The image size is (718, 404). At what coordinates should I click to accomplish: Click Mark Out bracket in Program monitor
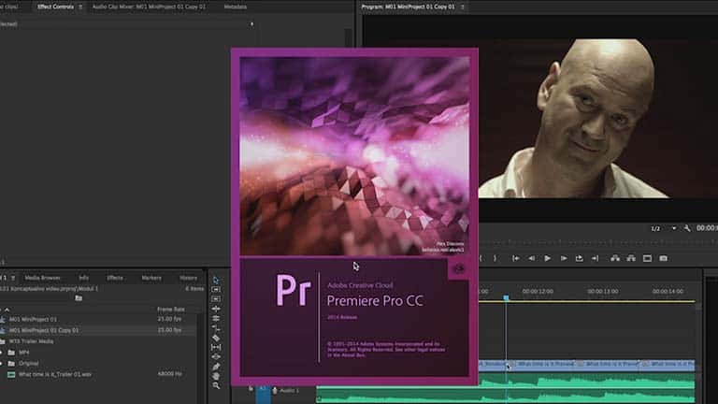pos(495,258)
